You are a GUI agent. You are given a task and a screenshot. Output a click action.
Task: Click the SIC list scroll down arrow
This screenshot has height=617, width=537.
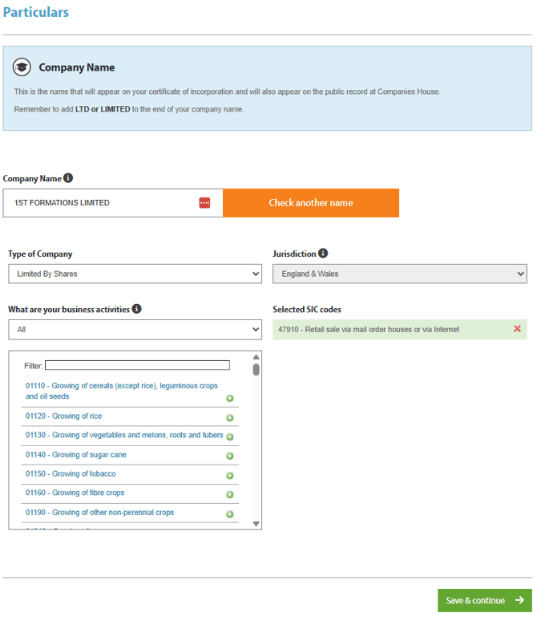coord(256,524)
